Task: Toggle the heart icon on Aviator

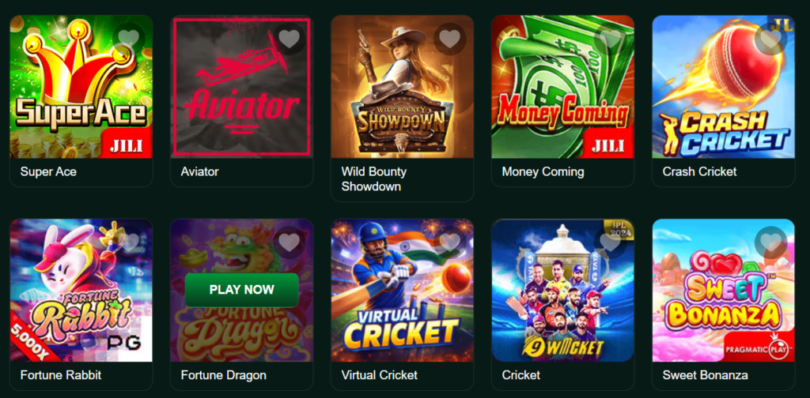Action: coord(290,38)
